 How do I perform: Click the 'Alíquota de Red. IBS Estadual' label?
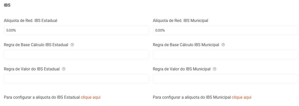[31, 21]
